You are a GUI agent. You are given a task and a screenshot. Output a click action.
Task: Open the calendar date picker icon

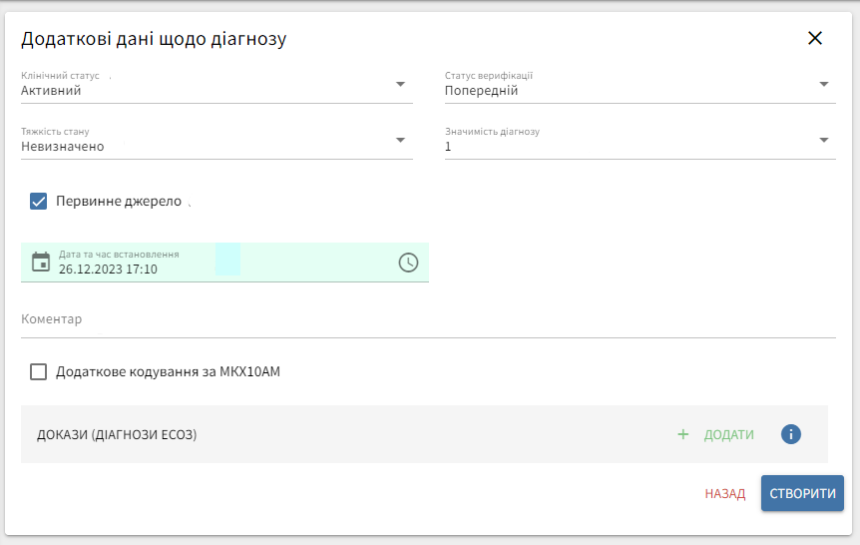tap(41, 263)
